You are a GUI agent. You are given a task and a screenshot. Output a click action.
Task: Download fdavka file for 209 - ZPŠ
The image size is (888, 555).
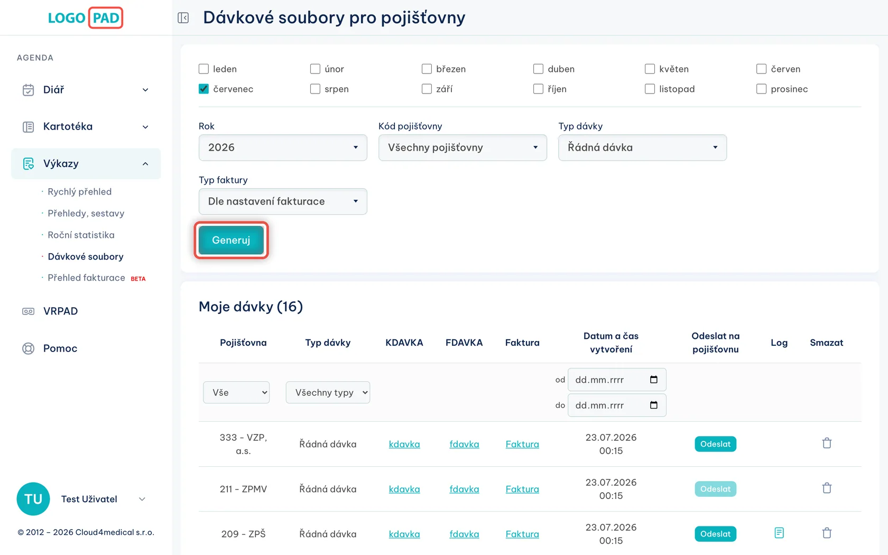[x=464, y=534]
